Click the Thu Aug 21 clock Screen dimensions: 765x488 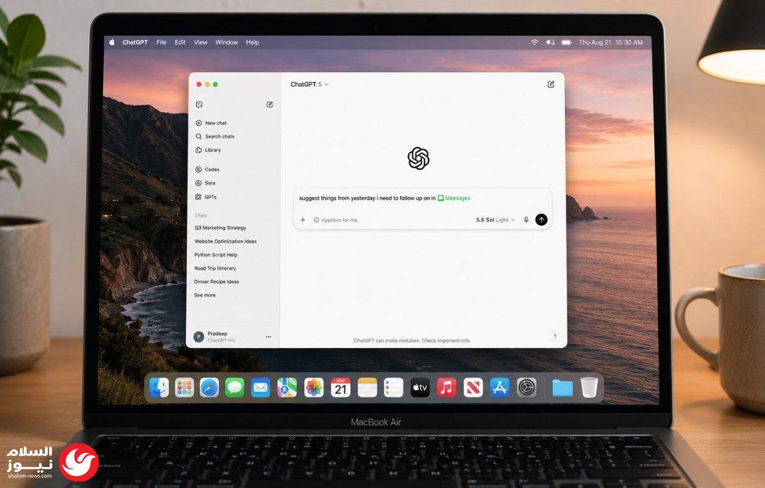611,42
